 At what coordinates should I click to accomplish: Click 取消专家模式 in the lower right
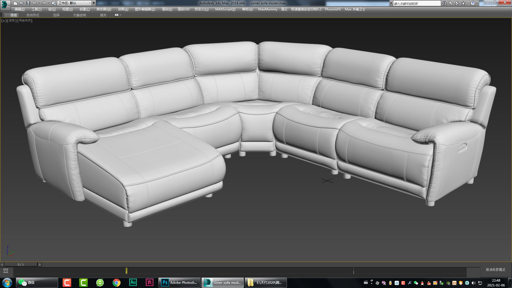pyautogui.click(x=495, y=270)
